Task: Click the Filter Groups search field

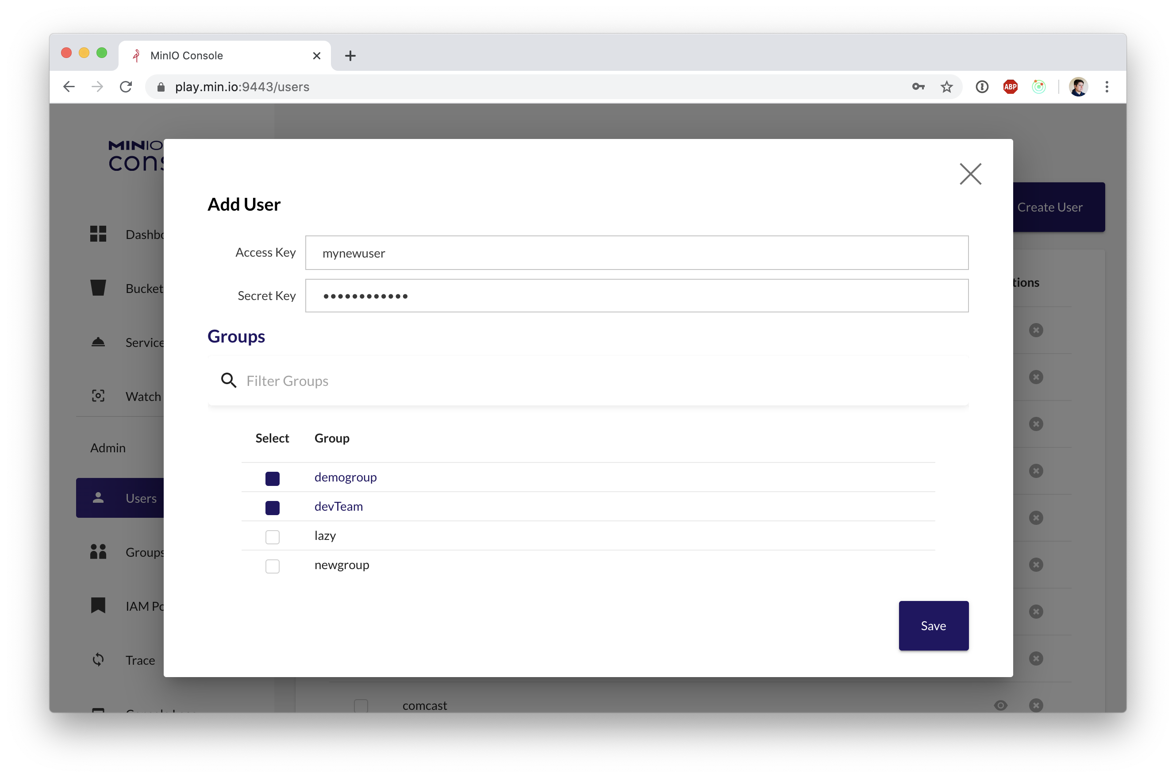Action: pos(595,381)
